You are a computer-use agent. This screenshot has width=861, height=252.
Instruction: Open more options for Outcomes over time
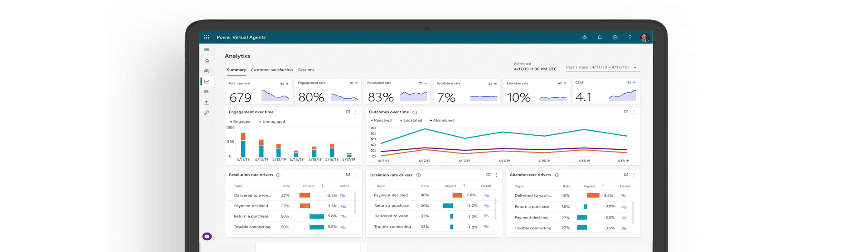[634, 112]
